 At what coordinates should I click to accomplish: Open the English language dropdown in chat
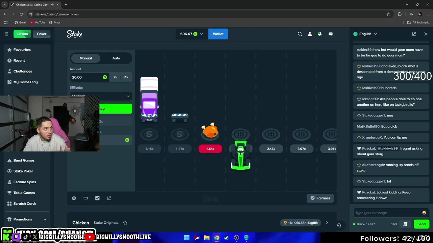coord(365,34)
